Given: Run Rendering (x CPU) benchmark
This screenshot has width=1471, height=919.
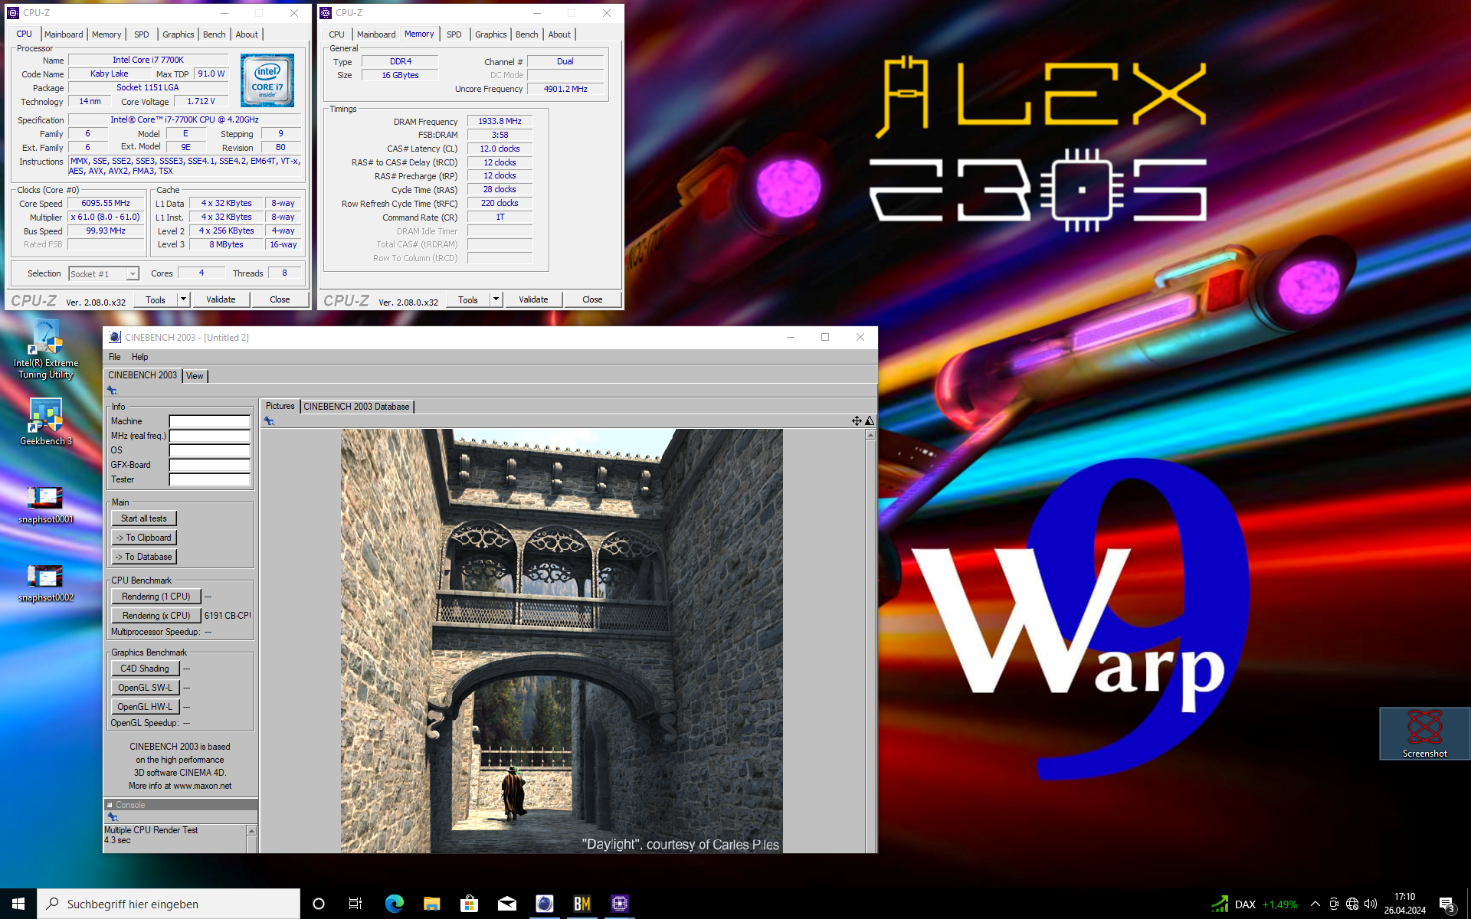Looking at the screenshot, I should click(x=156, y=616).
